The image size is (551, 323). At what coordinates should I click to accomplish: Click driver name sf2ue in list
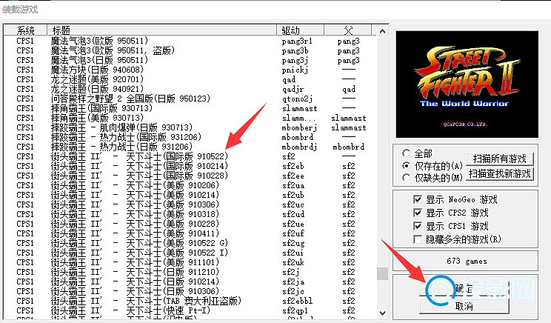(x=293, y=224)
